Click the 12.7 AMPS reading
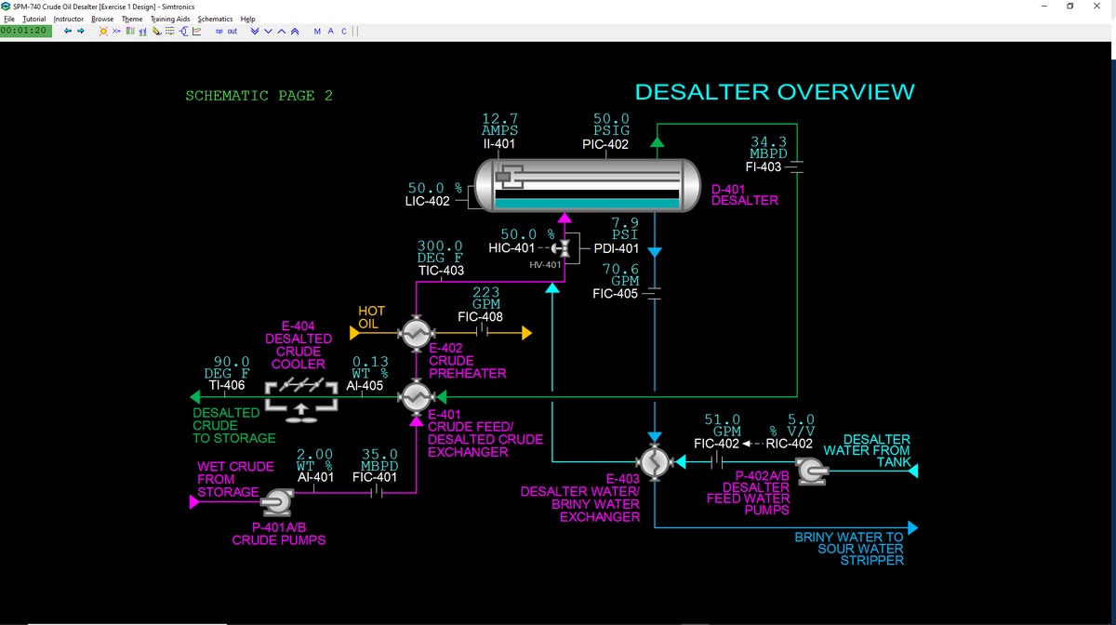The width and height of the screenshot is (1116, 625). 500,125
